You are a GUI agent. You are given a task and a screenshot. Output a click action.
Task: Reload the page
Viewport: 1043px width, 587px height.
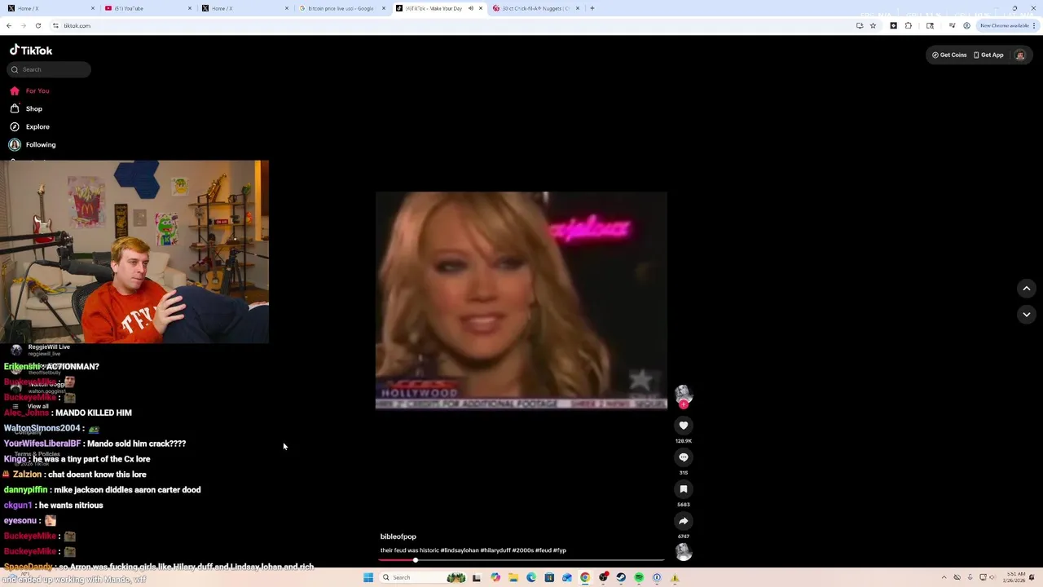(38, 25)
